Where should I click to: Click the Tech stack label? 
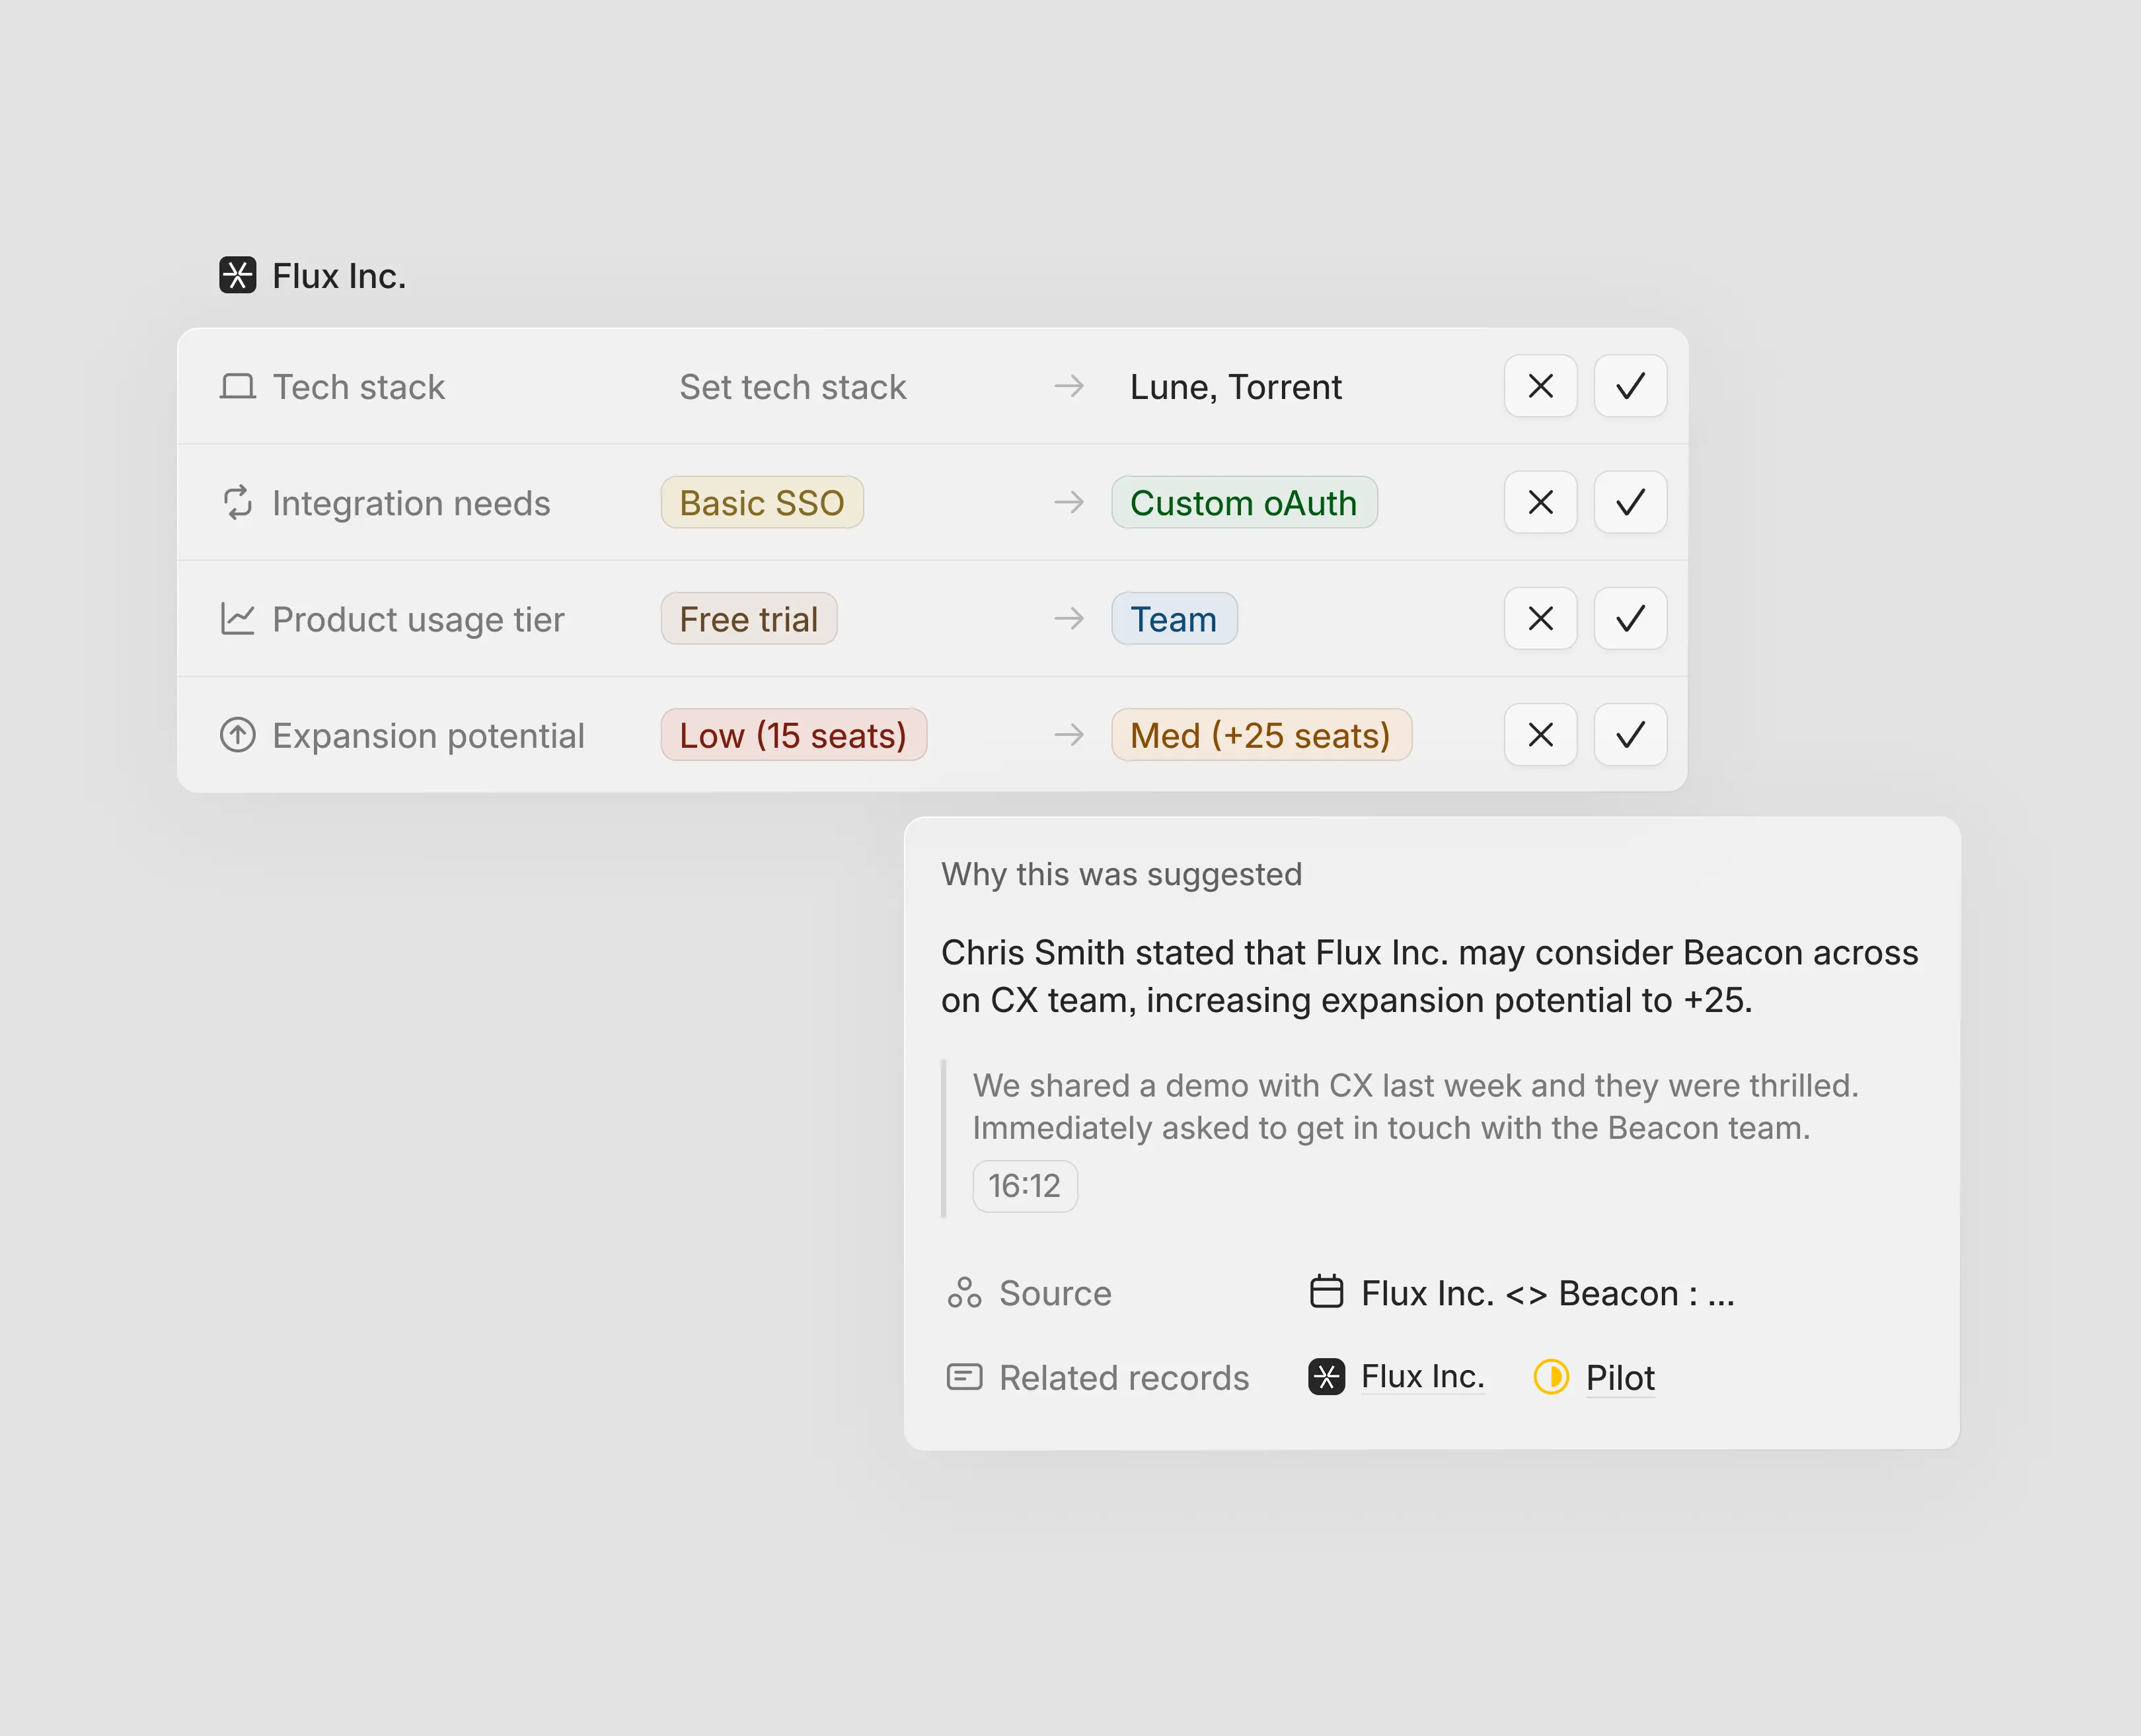point(358,387)
